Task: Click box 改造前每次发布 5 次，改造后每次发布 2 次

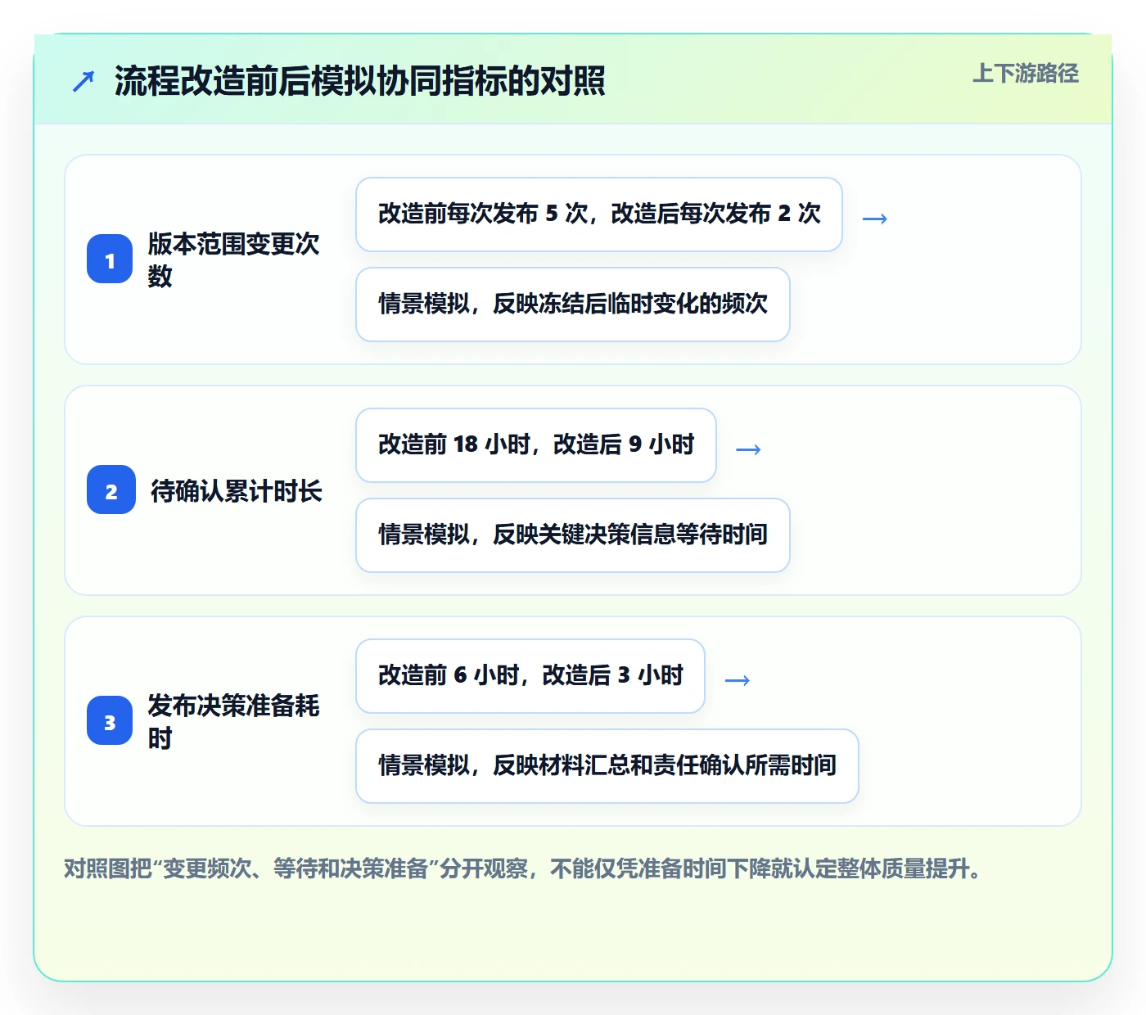Action: point(599,214)
